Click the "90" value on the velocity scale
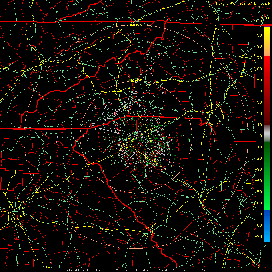This screenshot has width=272, height=272. click(260, 35)
